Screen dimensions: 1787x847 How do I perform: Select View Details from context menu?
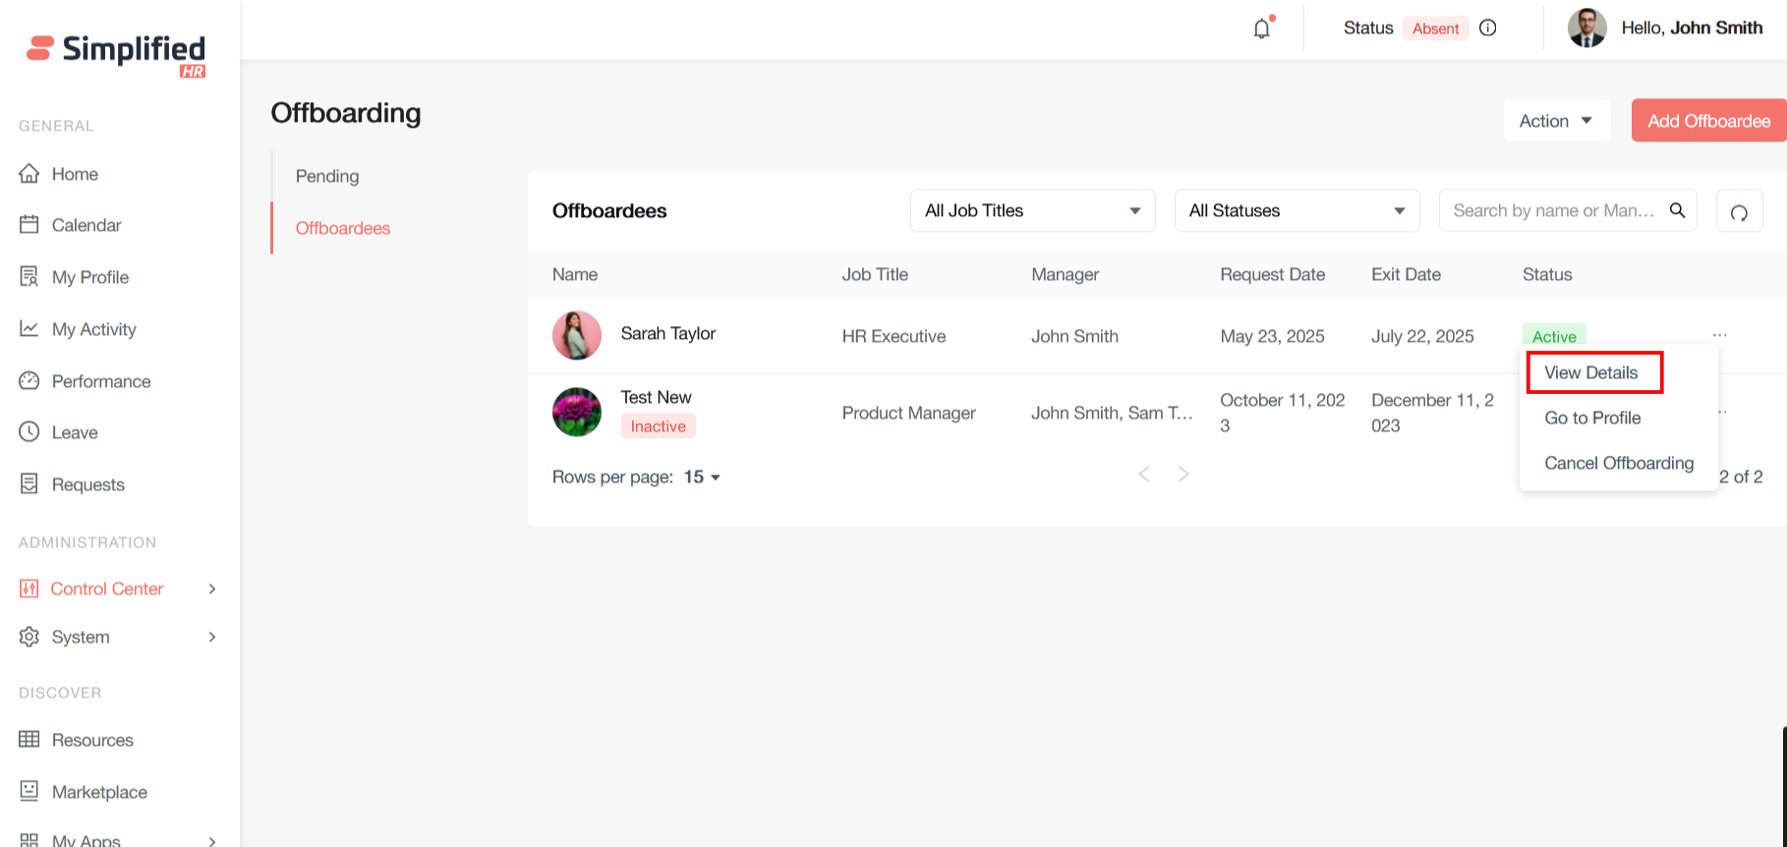[x=1591, y=373]
